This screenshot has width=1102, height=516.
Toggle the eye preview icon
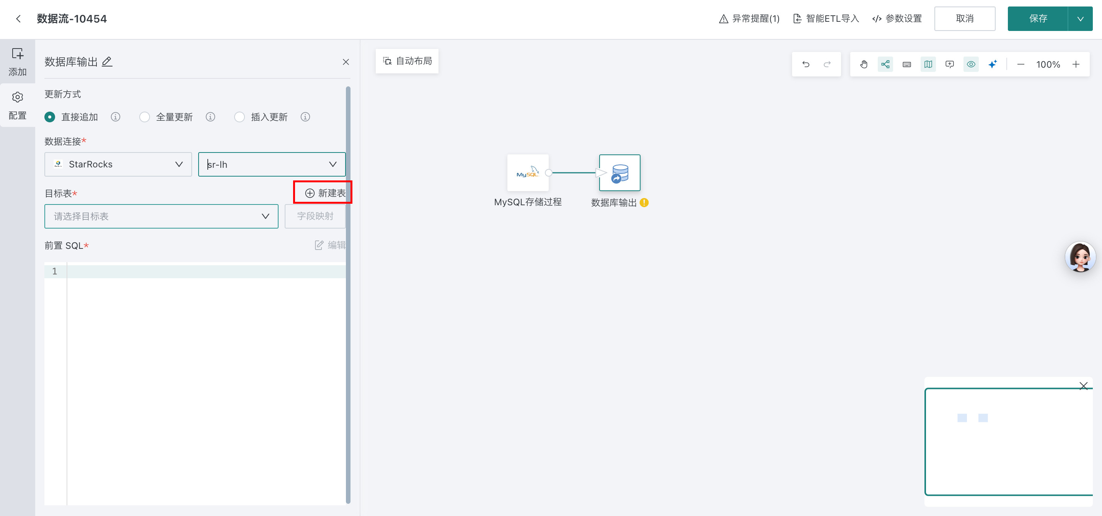[971, 64]
